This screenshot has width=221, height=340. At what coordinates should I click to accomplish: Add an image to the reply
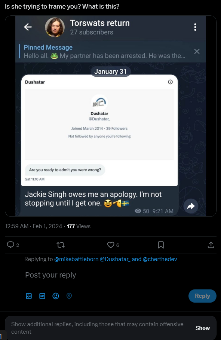coord(29,296)
